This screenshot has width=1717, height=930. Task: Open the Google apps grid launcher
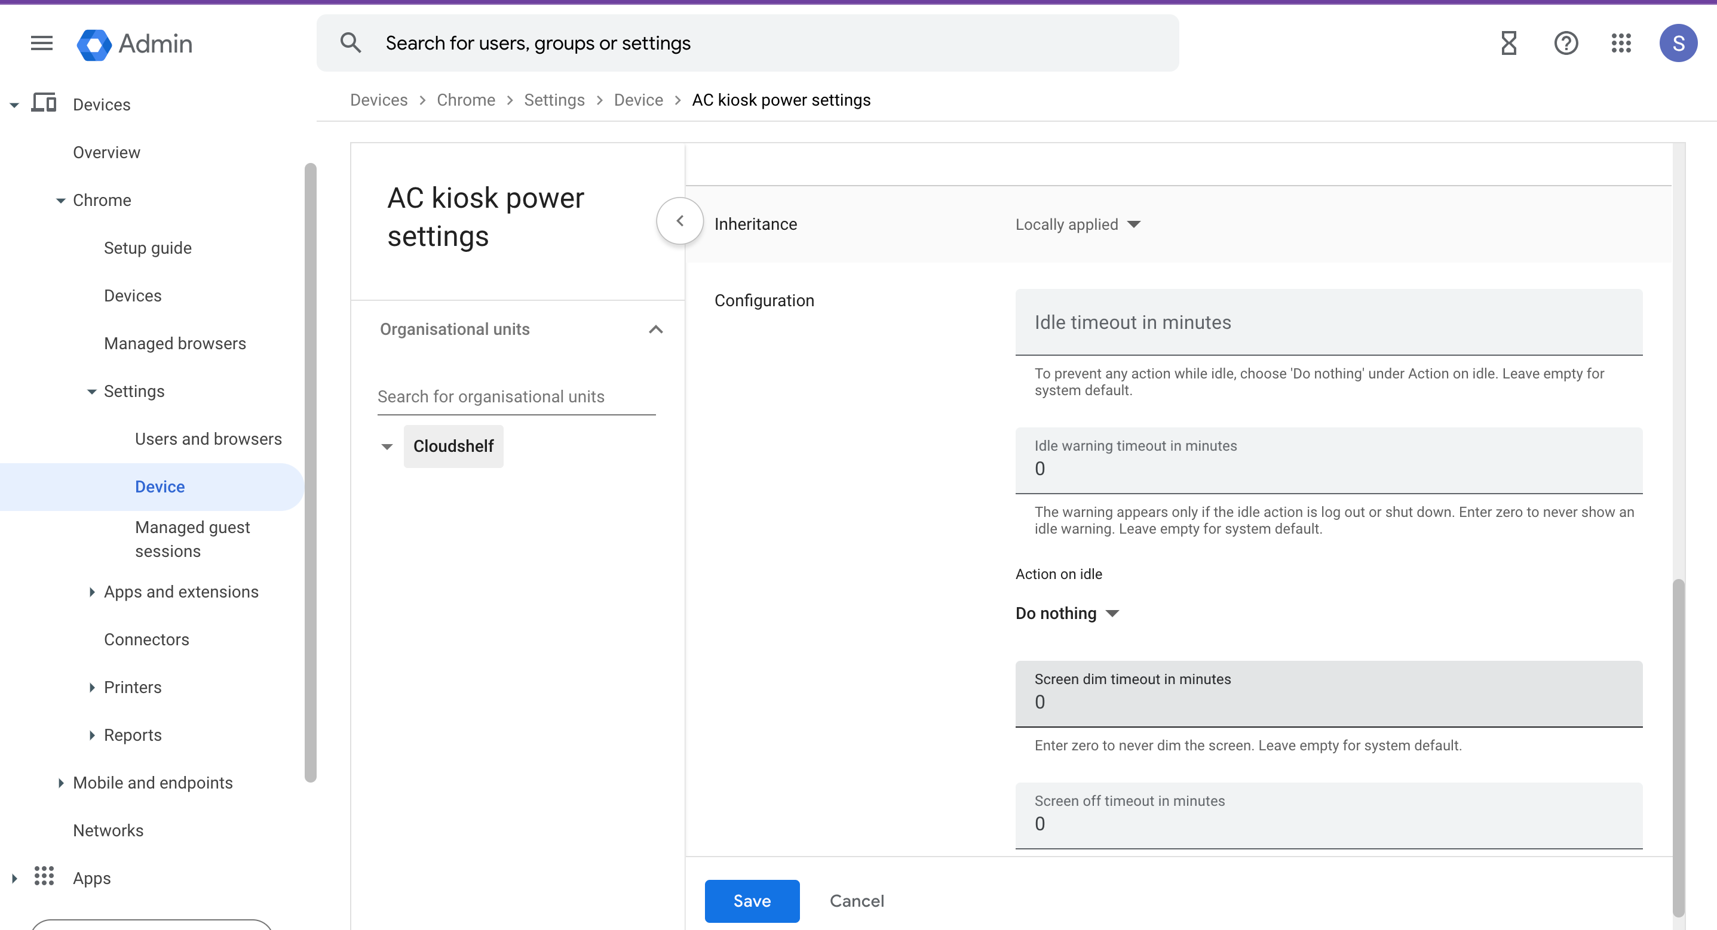[x=1621, y=44]
